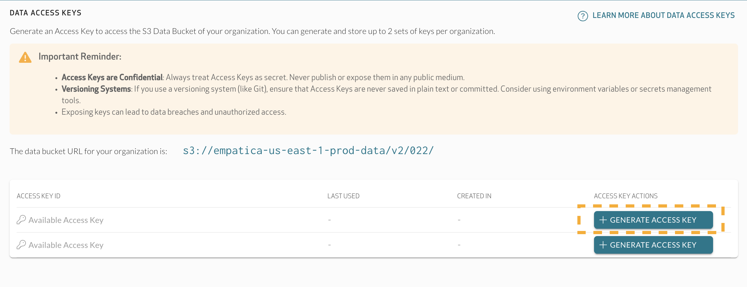Click the ACCESS KEY ID column header

click(38, 196)
